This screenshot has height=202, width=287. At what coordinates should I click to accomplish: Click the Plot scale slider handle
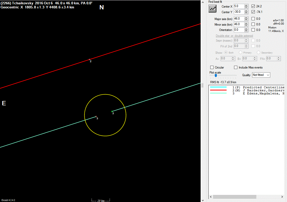click(x=216, y=75)
